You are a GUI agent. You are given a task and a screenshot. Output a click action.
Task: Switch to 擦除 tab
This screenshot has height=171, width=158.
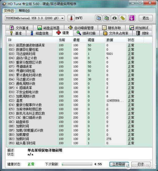[x=142, y=33]
